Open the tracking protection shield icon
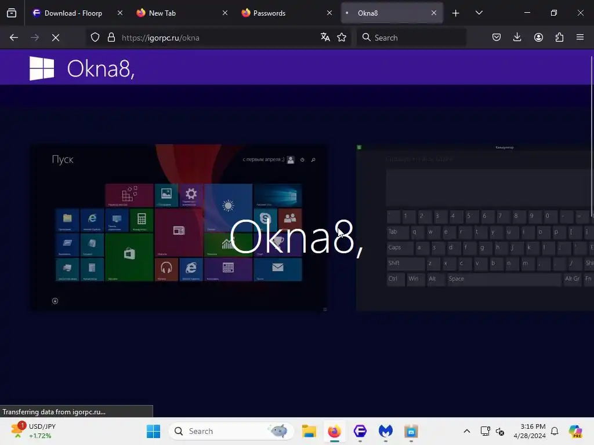594x445 pixels. pyautogui.click(x=95, y=38)
